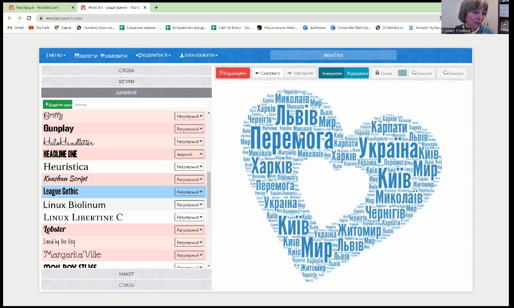Open style dropdown for Headline One font
The height and width of the screenshot is (308, 514).
pos(189,154)
